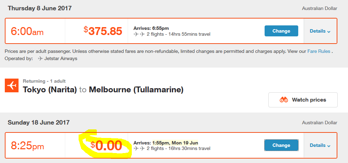Click the Thursday 8 June 2017 date label
The height and width of the screenshot is (163, 348).
[x=40, y=9]
